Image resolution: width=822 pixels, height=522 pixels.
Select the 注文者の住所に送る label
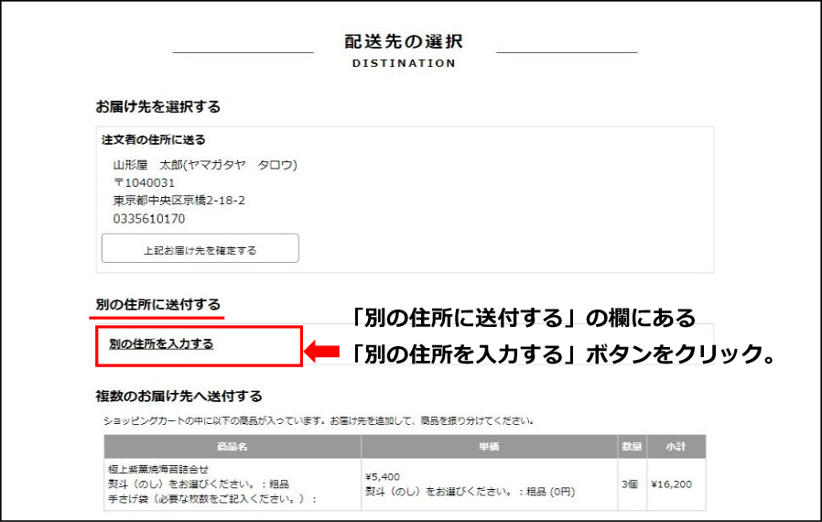(x=153, y=140)
